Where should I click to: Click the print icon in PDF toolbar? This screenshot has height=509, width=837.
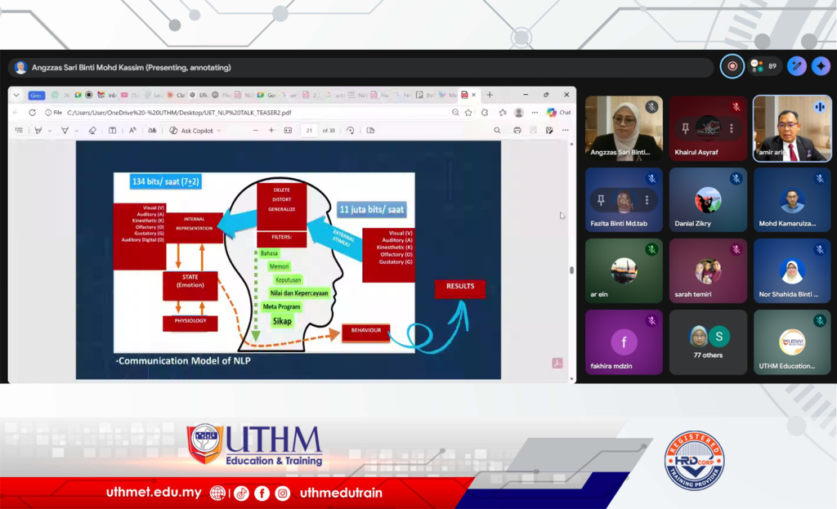(517, 131)
